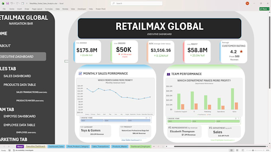
Task: Click the user account avatar
Action: [x=247, y=4]
